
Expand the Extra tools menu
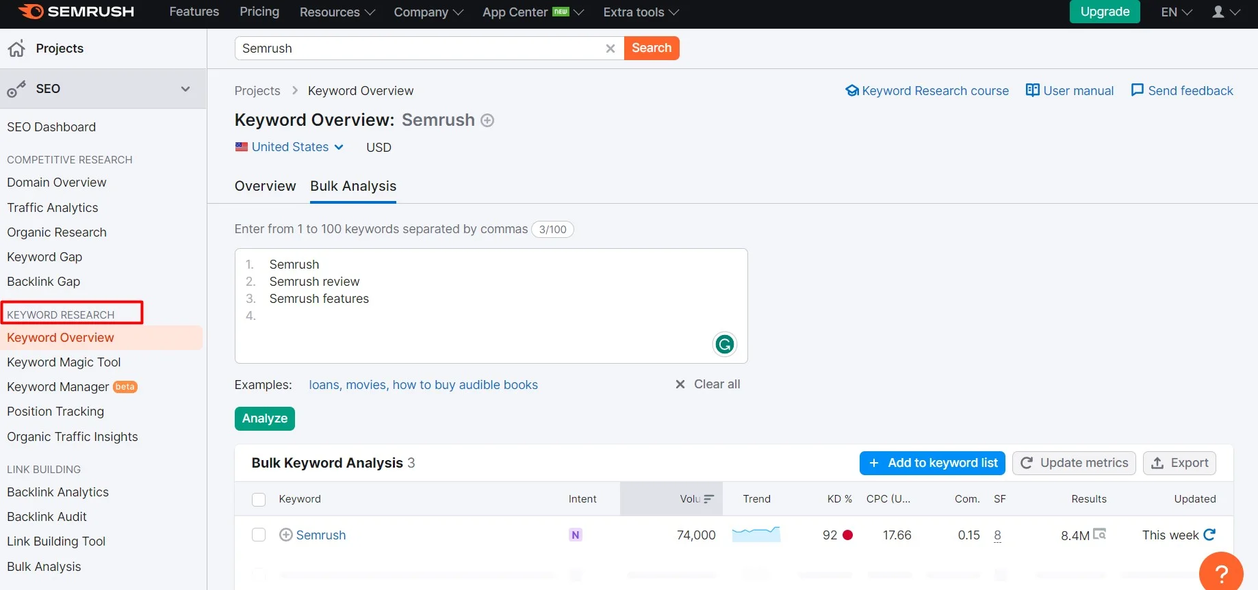(641, 12)
